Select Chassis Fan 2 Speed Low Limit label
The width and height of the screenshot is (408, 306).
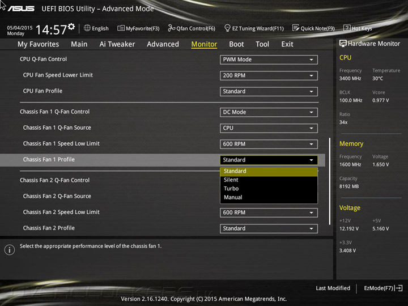61,212
